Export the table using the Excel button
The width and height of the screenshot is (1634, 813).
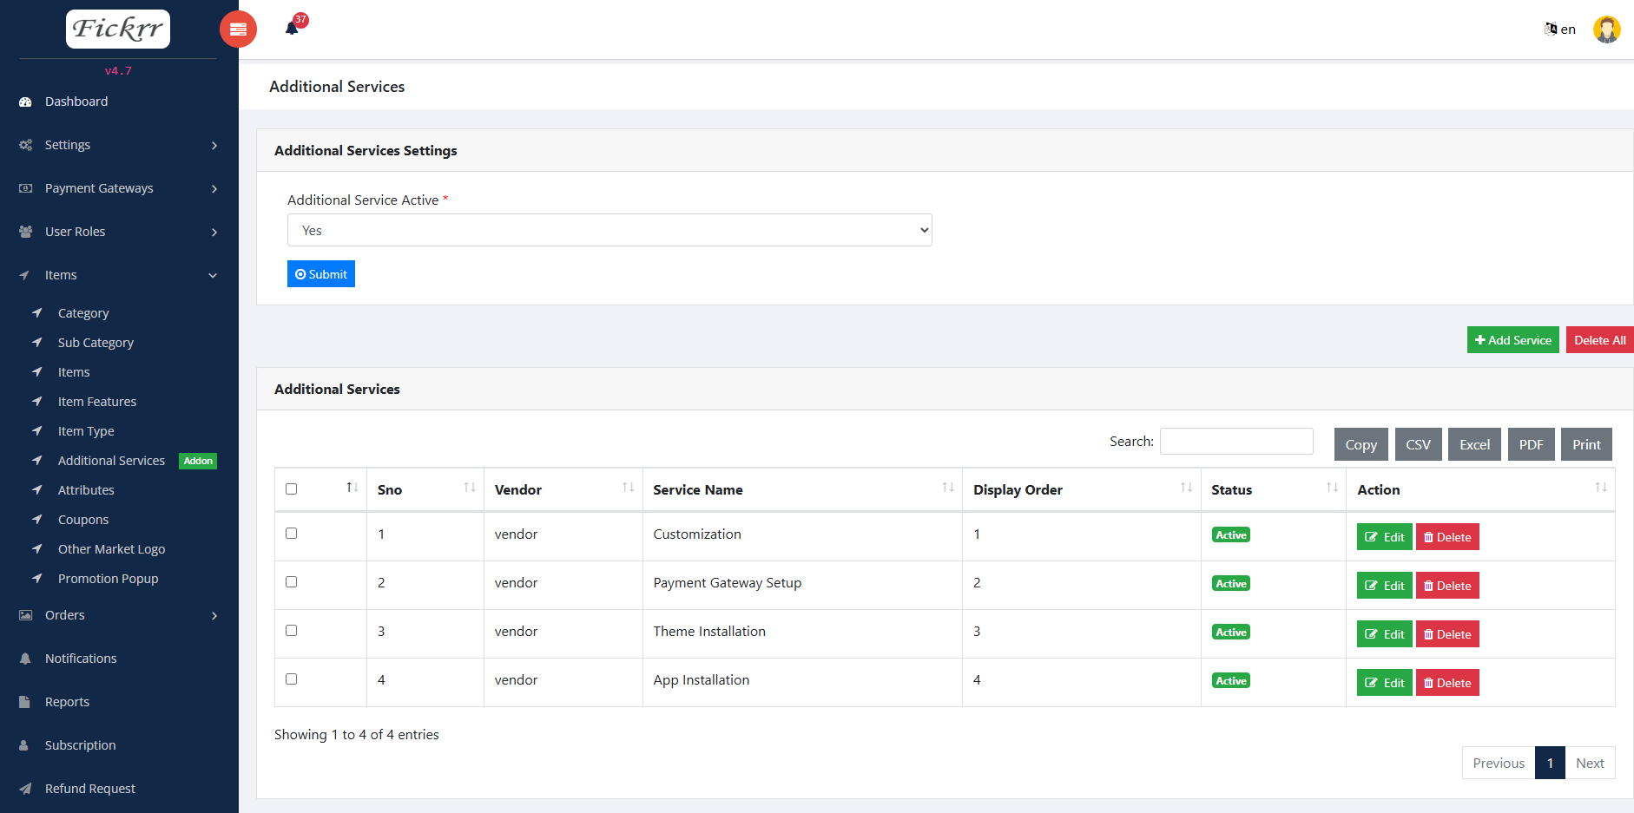coord(1474,444)
